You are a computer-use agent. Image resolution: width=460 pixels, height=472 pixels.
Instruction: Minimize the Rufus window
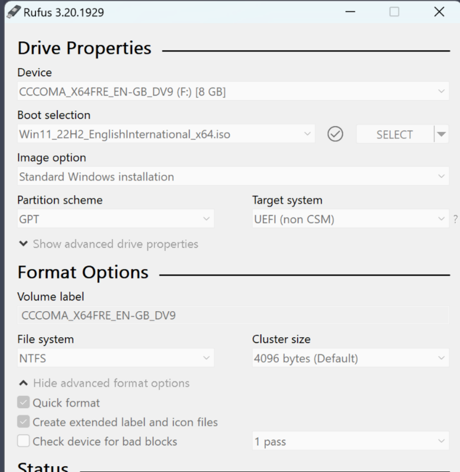pyautogui.click(x=350, y=12)
